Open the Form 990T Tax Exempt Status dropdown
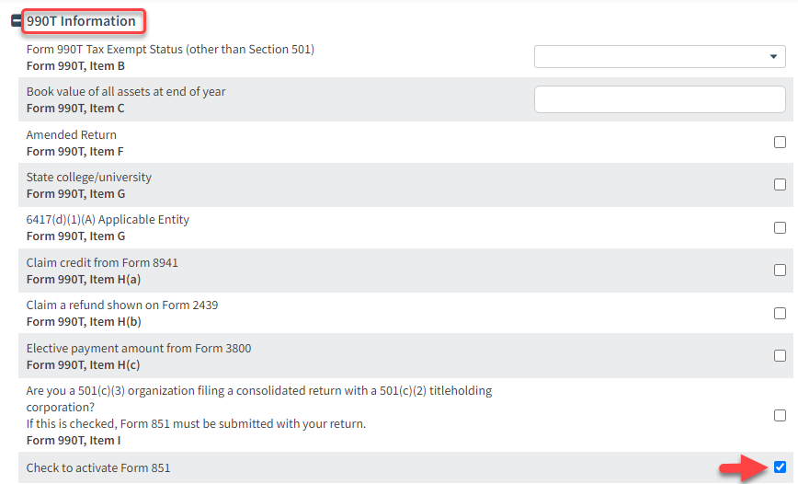 click(659, 57)
